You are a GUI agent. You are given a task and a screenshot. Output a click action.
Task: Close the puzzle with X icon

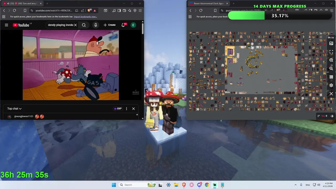click(331, 94)
